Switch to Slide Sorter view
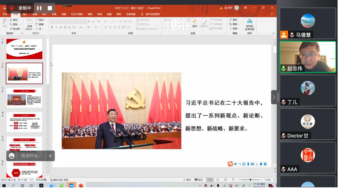339x188 pixels. pyautogui.click(x=218, y=180)
